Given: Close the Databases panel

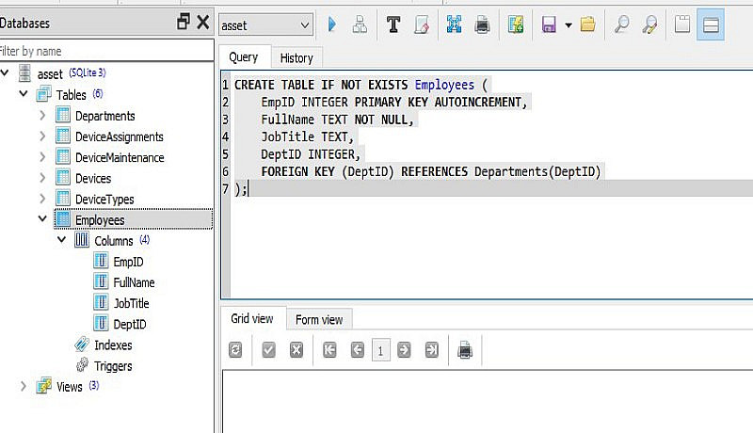Looking at the screenshot, I should [x=203, y=22].
